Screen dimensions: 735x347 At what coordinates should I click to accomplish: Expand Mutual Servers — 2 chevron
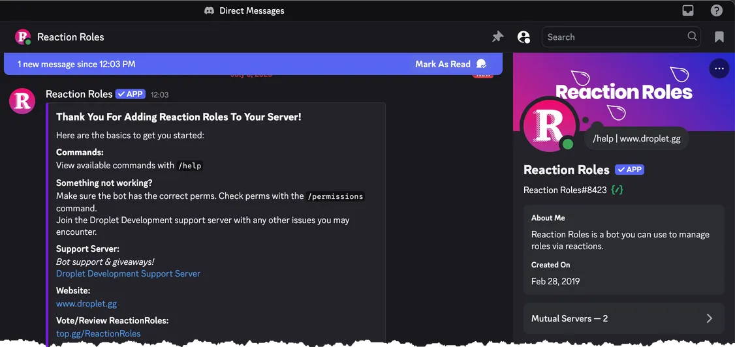[710, 318]
